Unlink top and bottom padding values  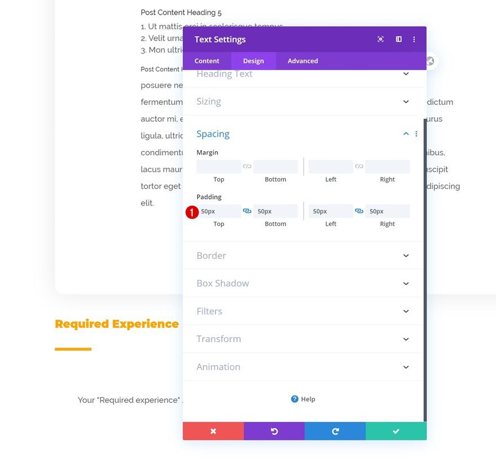click(x=247, y=210)
